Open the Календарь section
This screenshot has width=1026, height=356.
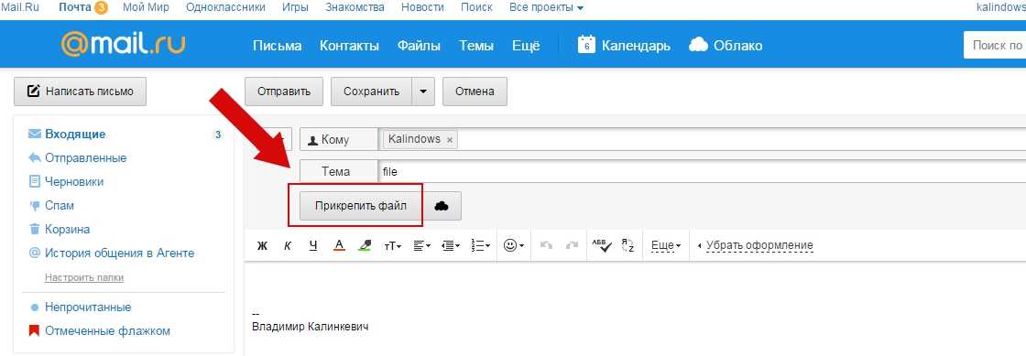coord(624,45)
